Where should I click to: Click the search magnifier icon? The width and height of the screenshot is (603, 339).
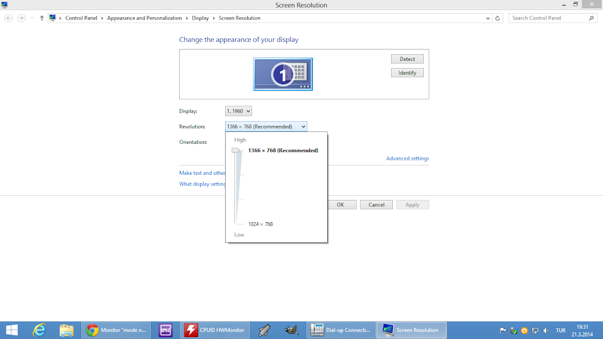pyautogui.click(x=592, y=18)
